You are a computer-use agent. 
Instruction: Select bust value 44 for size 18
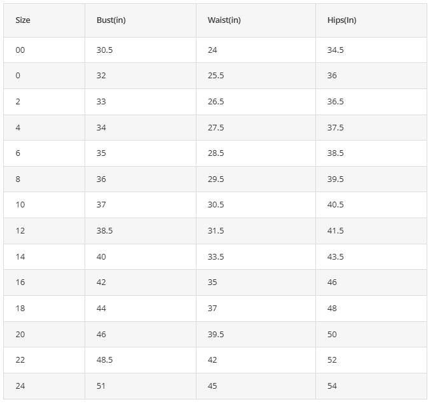[x=101, y=308]
